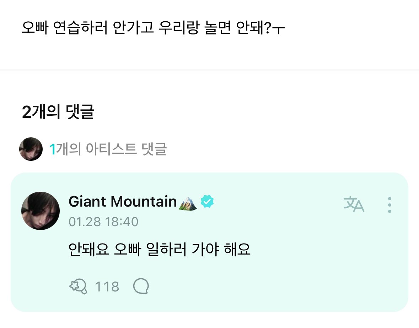Tap the ㅜ character ending the post

click(x=279, y=30)
